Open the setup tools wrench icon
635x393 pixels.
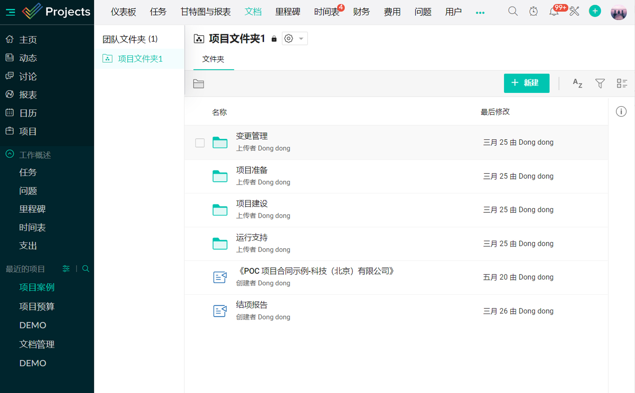tap(575, 12)
